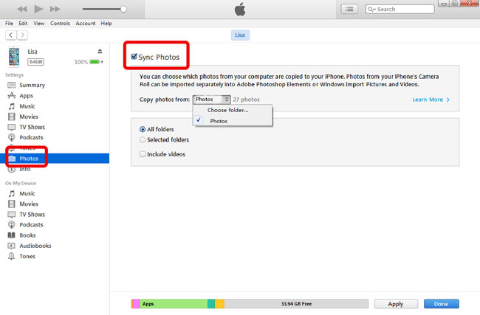Open Podcasts icon under On My Device
This screenshot has width=480, height=315.
pos(12,225)
